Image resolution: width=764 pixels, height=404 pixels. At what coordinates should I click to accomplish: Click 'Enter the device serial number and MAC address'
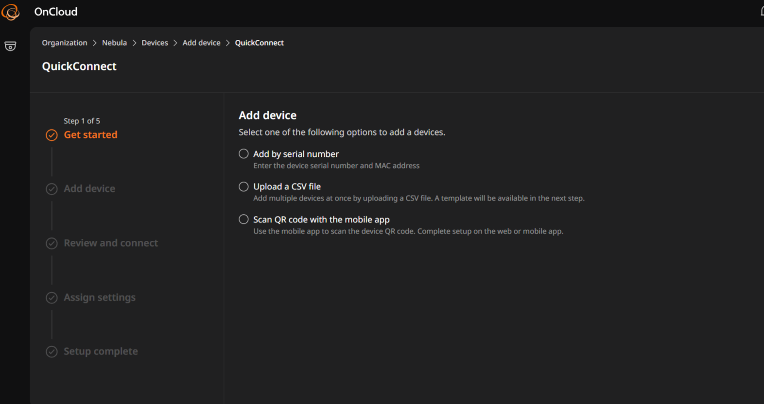coord(336,166)
